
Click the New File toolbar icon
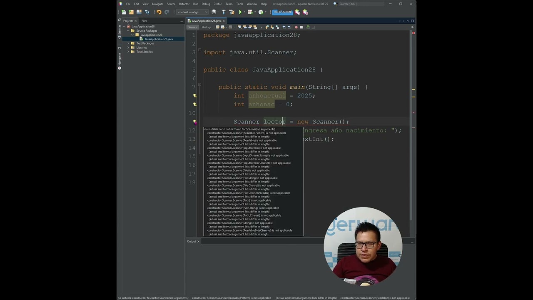click(124, 12)
